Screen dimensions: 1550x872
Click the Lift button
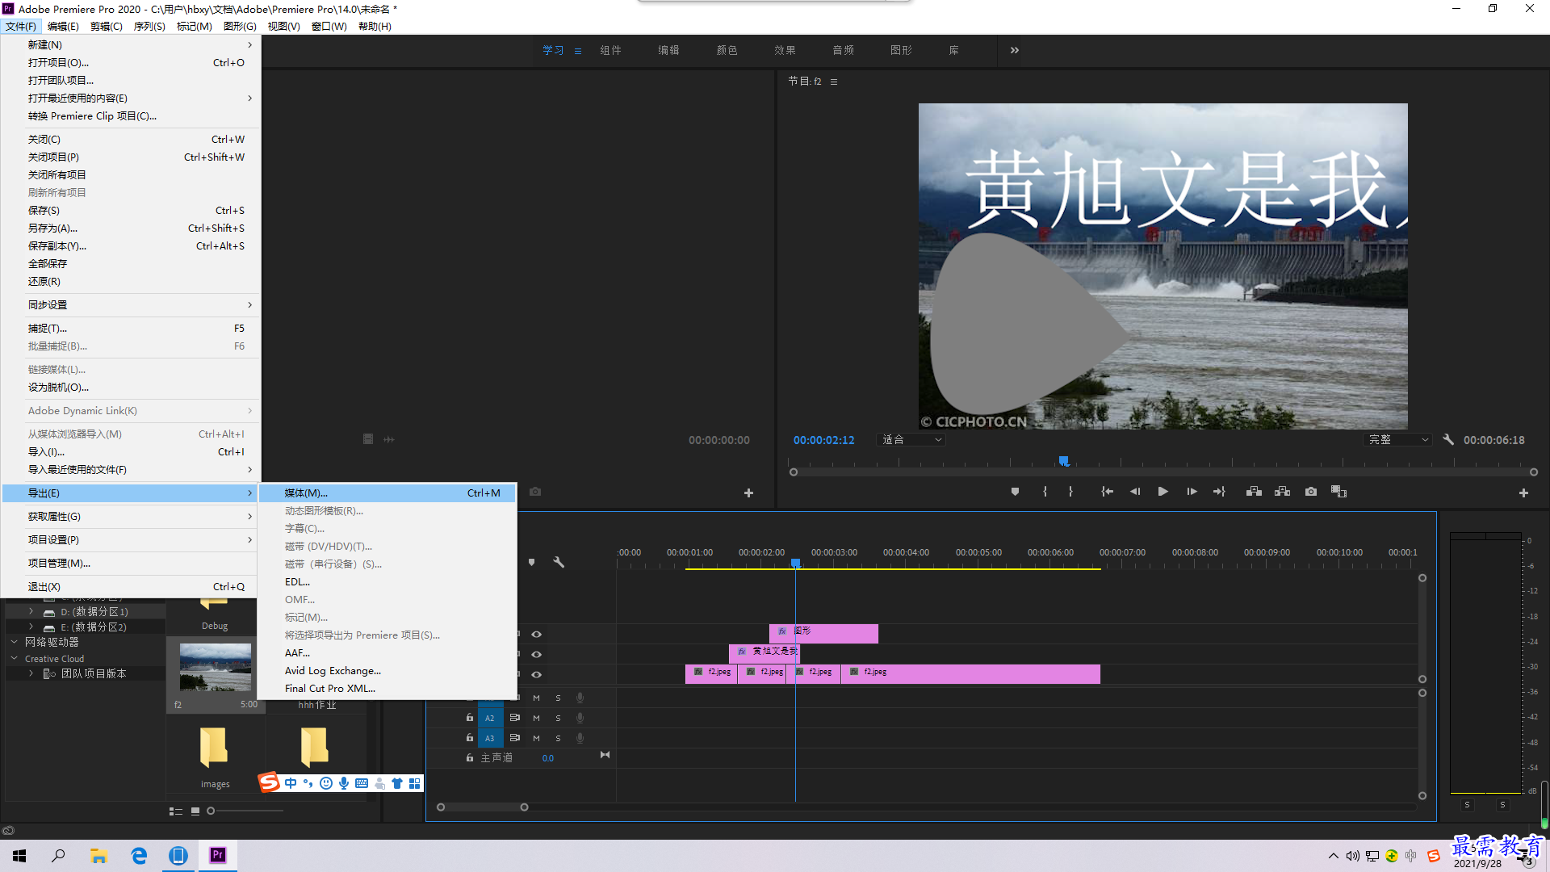coord(1254,492)
